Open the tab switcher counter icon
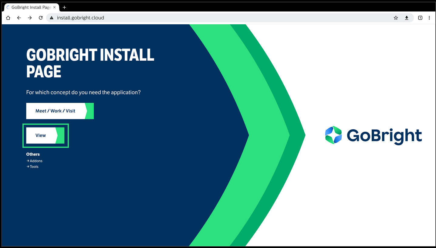This screenshot has width=436, height=248. (x=420, y=18)
